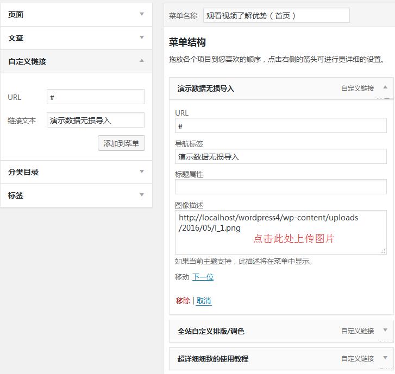Click the 添加到菜单 button
Screen dimensions: 395x374
[x=121, y=143]
